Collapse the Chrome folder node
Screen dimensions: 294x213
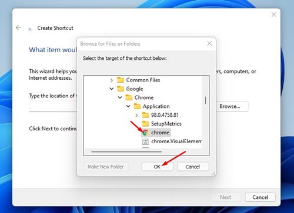click(120, 97)
